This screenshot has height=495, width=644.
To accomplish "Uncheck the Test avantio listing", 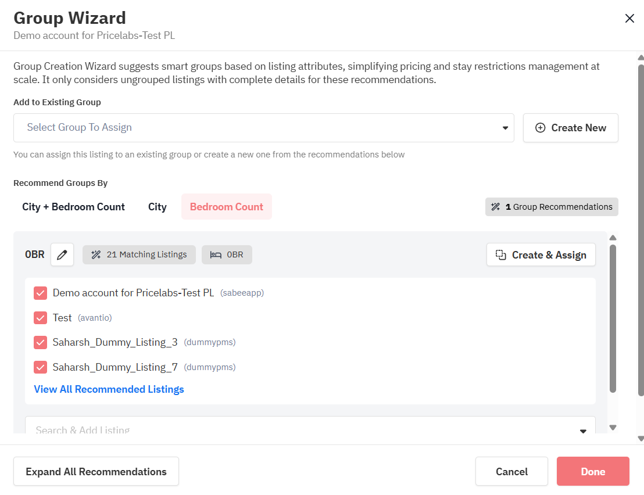I will [40, 318].
